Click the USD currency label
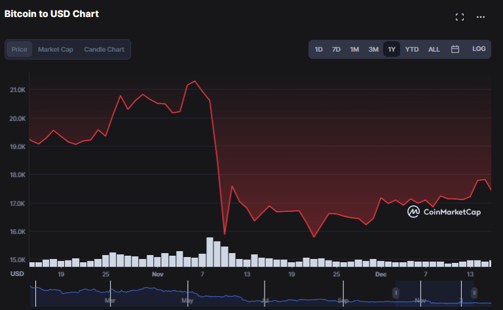 [17, 274]
